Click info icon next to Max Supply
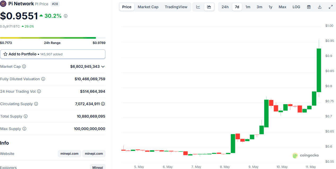 tap(24, 129)
